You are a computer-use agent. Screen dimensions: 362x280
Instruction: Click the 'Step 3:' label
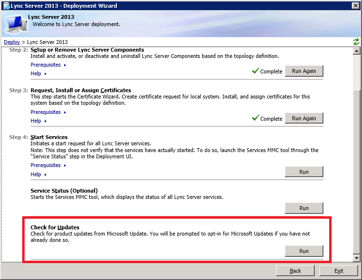click(x=18, y=90)
